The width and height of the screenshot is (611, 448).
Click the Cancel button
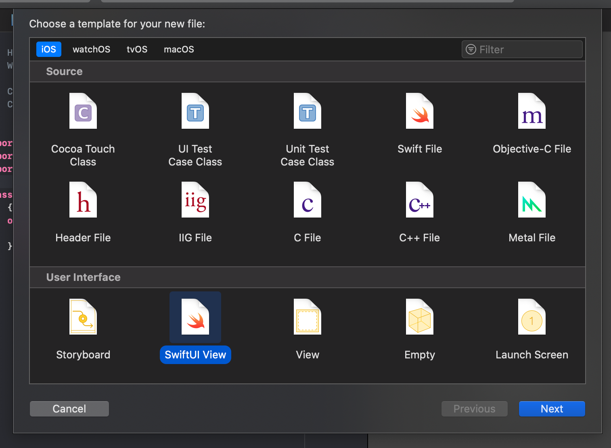(x=69, y=409)
